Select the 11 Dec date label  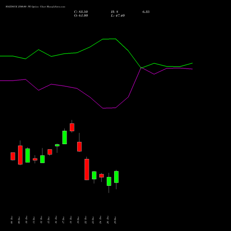34,220
